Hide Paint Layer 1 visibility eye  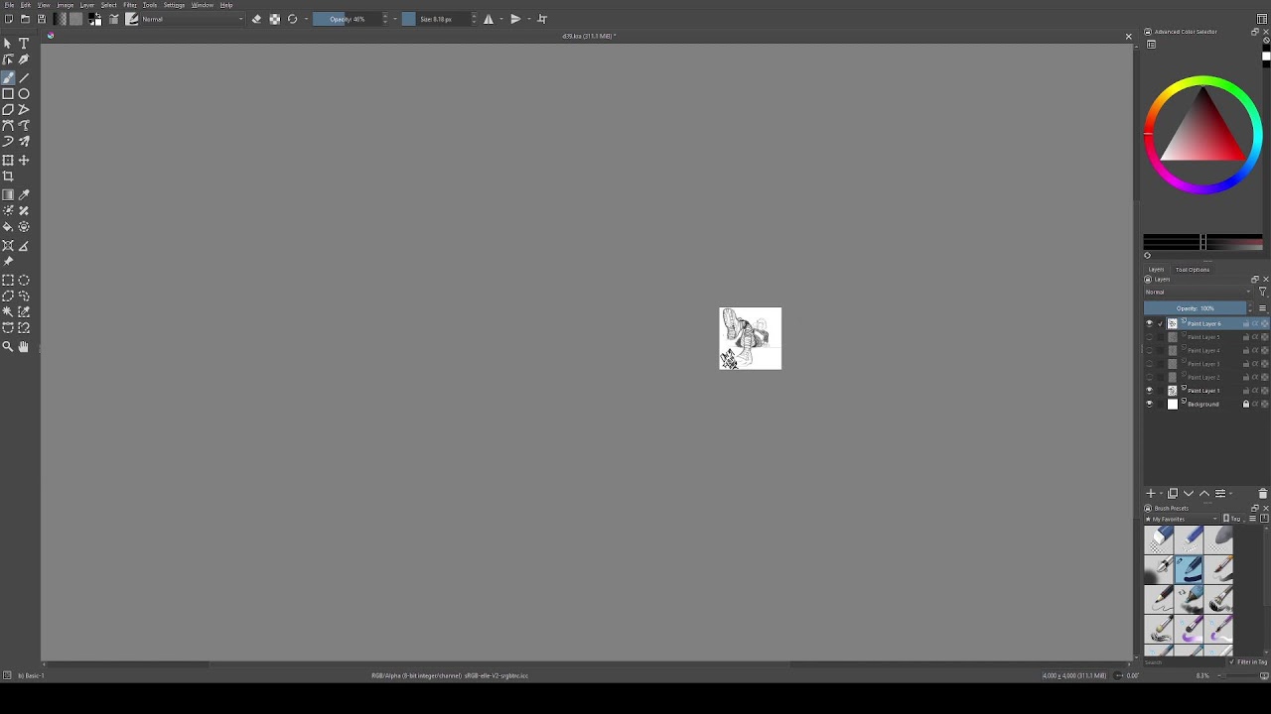pos(1150,391)
